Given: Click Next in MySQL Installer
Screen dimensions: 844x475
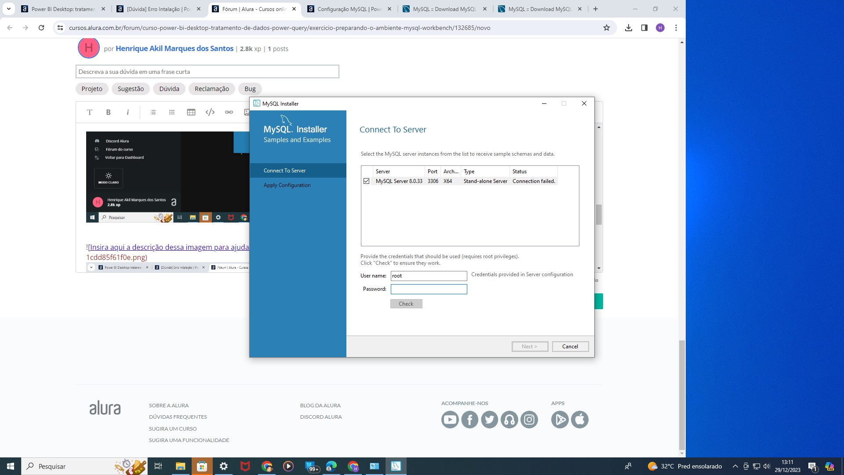Looking at the screenshot, I should coord(530,347).
